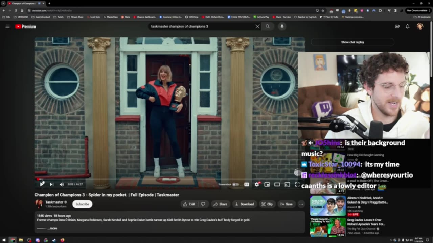
Task: Show hidden system tray icons
Action: (391, 240)
